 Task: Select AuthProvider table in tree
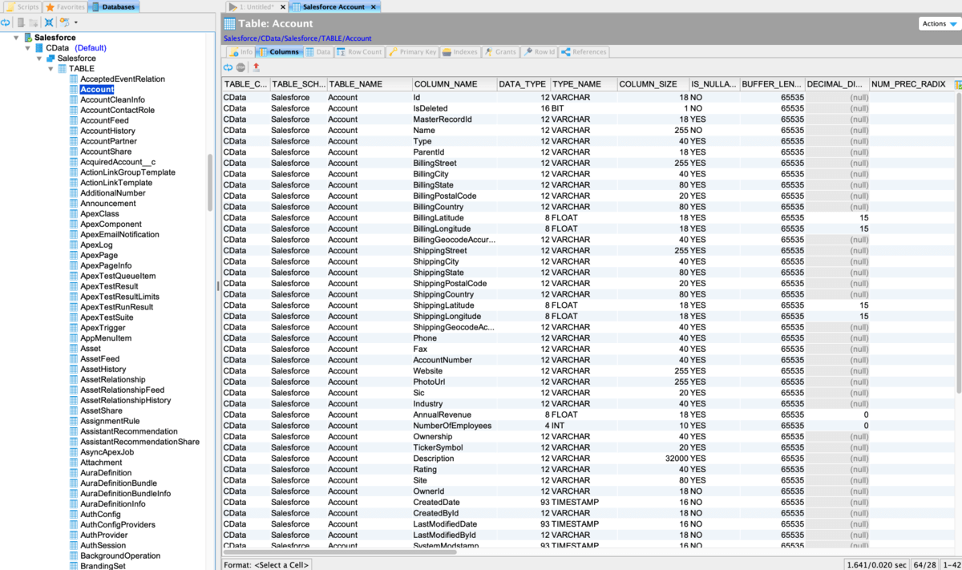coord(103,536)
